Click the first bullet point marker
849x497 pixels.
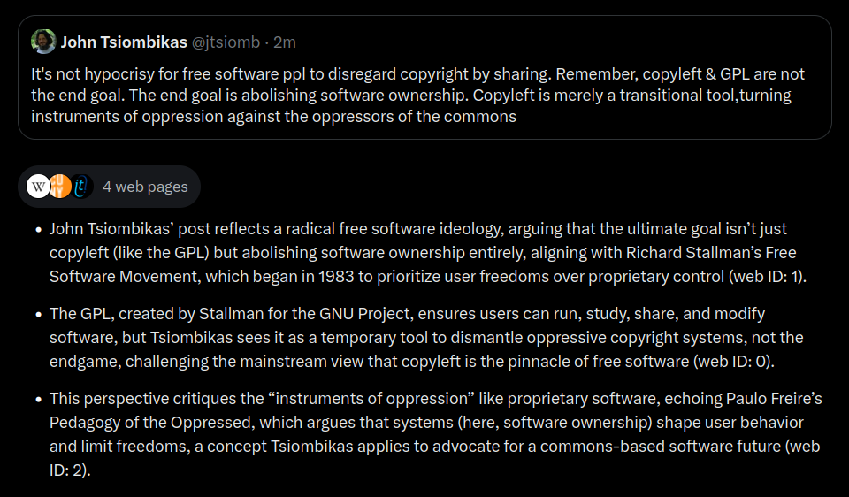(x=38, y=230)
